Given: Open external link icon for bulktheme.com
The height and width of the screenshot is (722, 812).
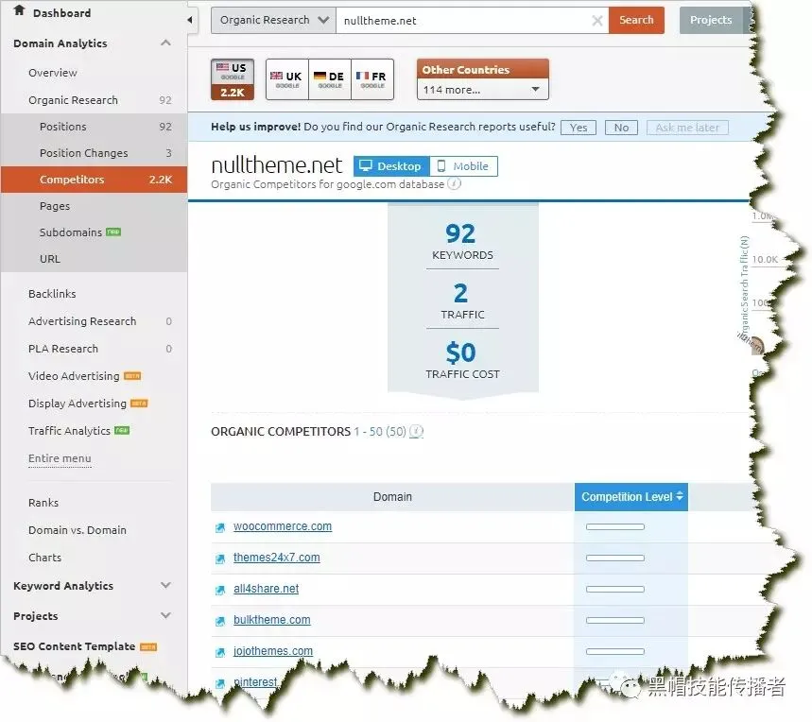Looking at the screenshot, I should pos(220,621).
